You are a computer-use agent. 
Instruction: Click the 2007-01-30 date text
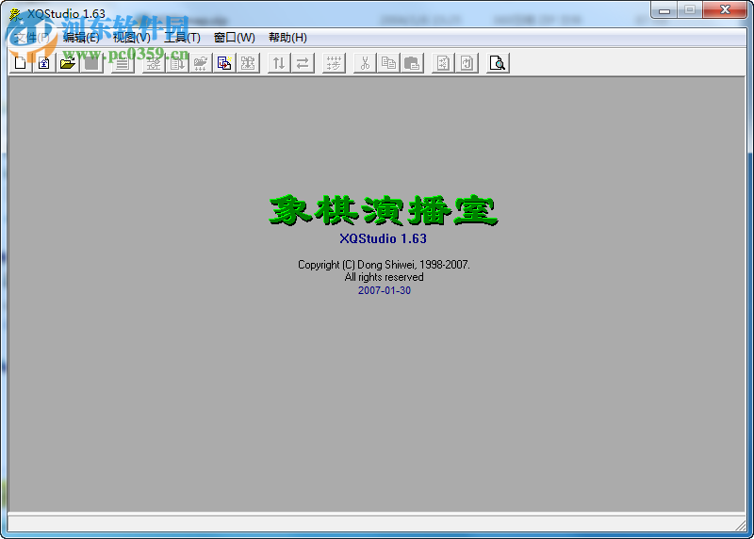(385, 290)
